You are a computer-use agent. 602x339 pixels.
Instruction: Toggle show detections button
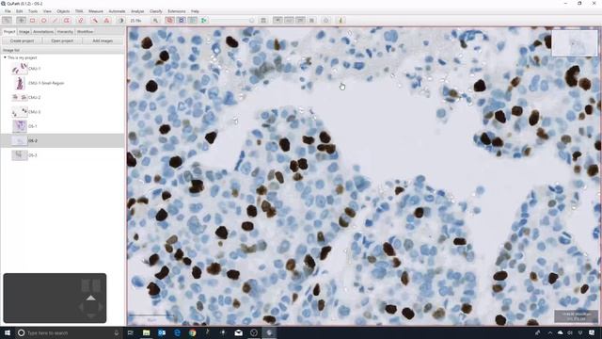point(193,20)
